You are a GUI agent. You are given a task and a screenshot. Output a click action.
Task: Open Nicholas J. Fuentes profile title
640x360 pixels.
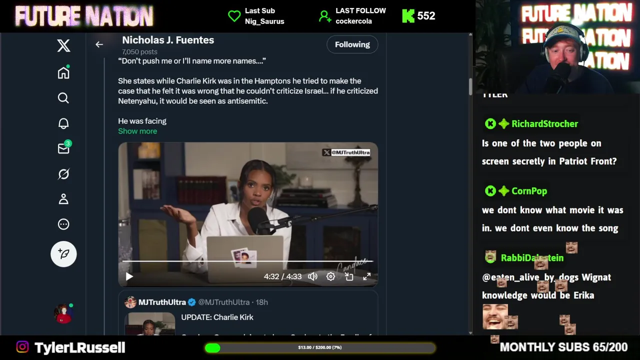168,40
